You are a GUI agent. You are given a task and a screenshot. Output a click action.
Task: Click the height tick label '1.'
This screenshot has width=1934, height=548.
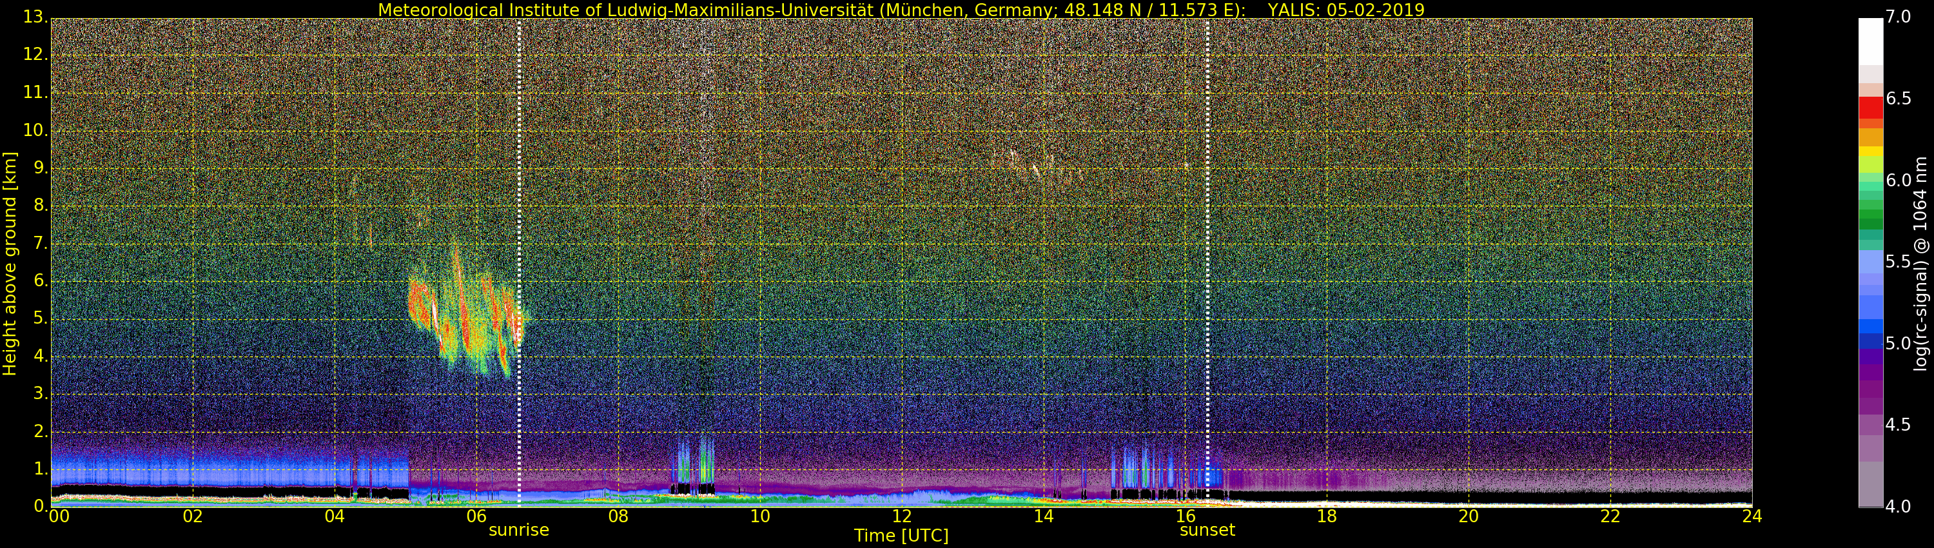click(x=41, y=469)
